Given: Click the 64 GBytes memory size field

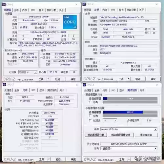Looking at the screenshot, I should pos(25,101).
